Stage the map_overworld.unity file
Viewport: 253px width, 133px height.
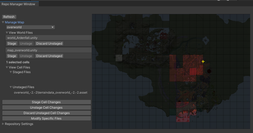pos(12,56)
